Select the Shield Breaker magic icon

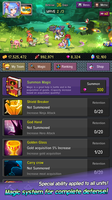(x=13, y=107)
